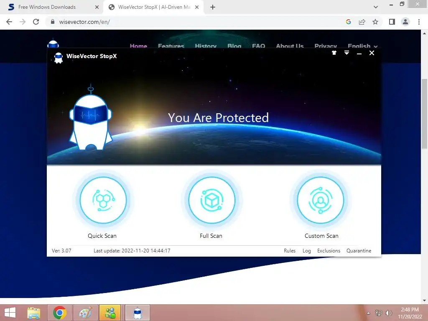
Task: Click the Last update timestamp text
Action: (x=132, y=251)
